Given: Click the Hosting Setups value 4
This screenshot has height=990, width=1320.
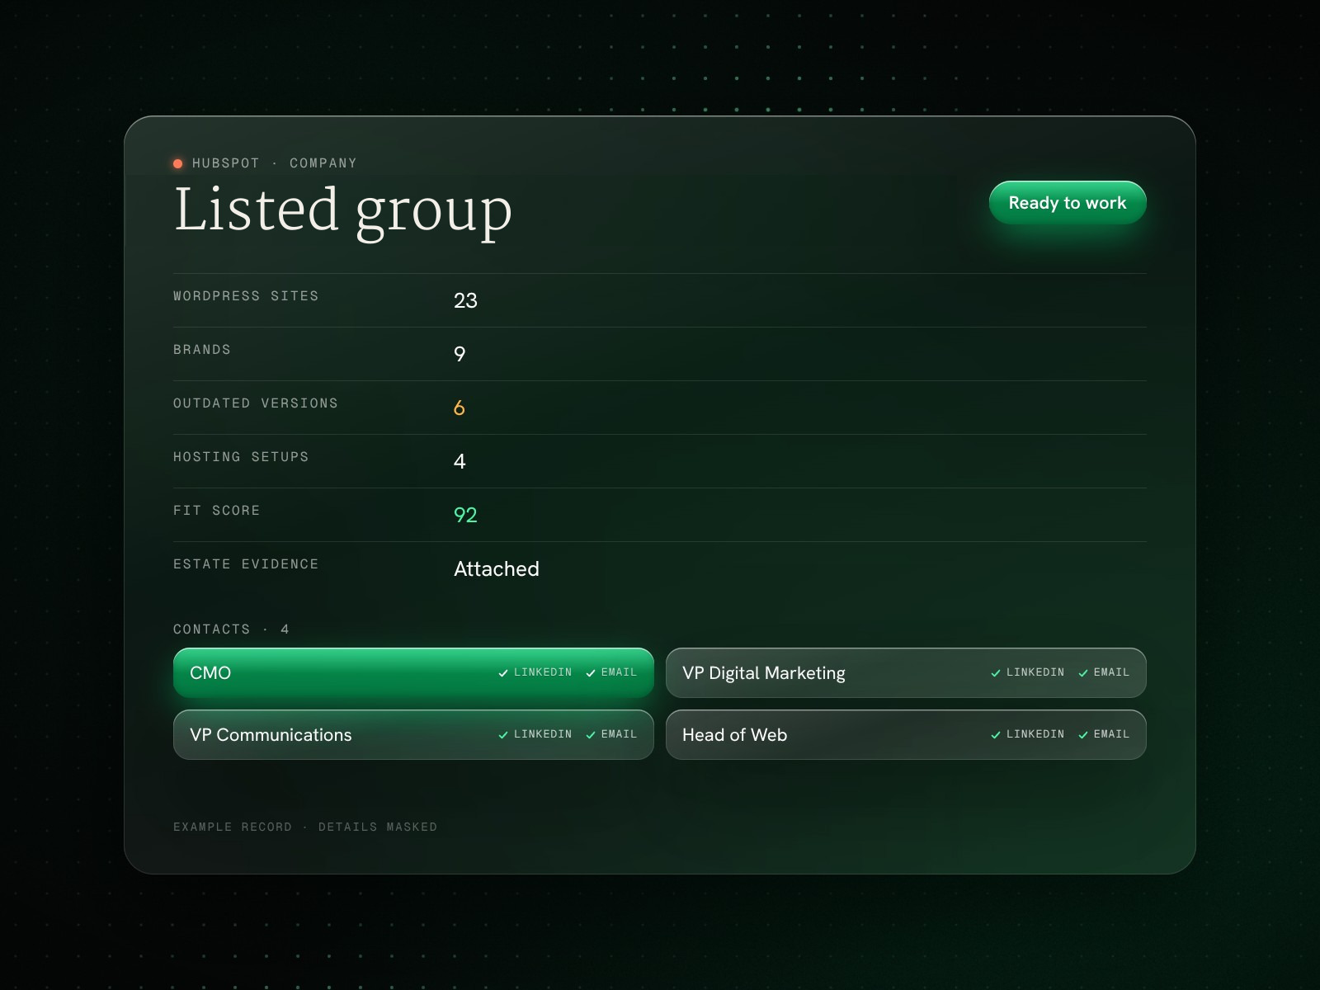Looking at the screenshot, I should click(x=460, y=461).
